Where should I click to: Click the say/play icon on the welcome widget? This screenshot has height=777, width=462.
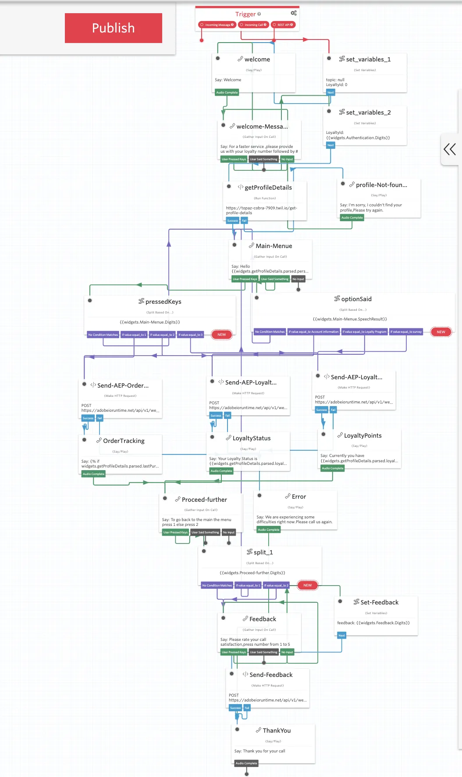240,59
